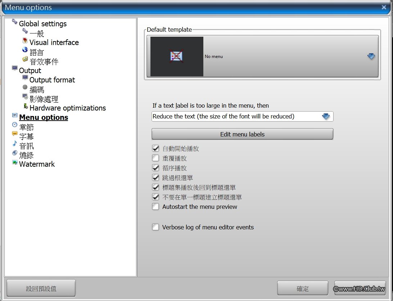Toggle 不要在單一標題建立標題選單 checkbox
Image resolution: width=393 pixels, height=301 pixels.
155,197
